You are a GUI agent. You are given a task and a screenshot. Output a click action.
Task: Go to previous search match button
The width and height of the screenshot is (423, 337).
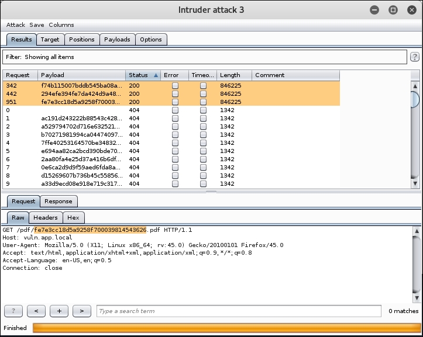(36, 311)
